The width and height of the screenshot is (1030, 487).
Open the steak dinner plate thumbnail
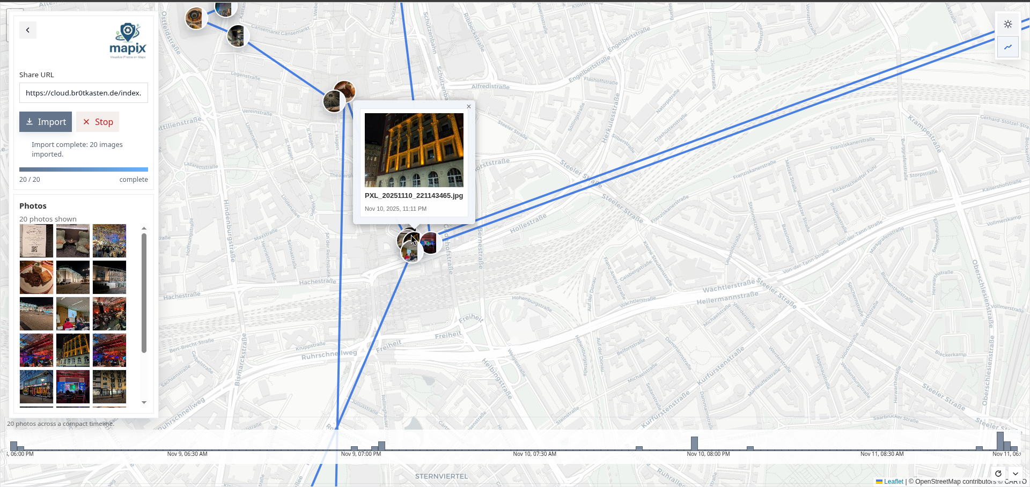point(36,277)
